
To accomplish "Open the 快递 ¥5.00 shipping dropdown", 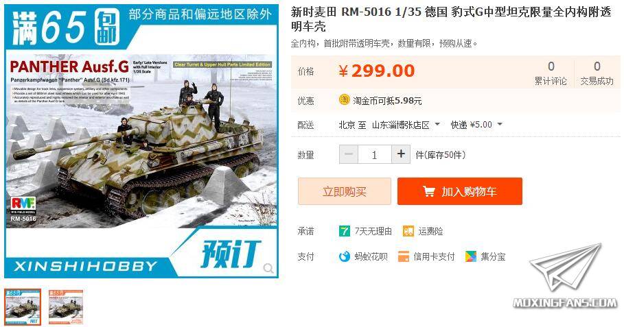I will [x=500, y=124].
